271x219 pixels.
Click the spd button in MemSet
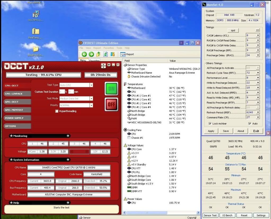pos(233,30)
